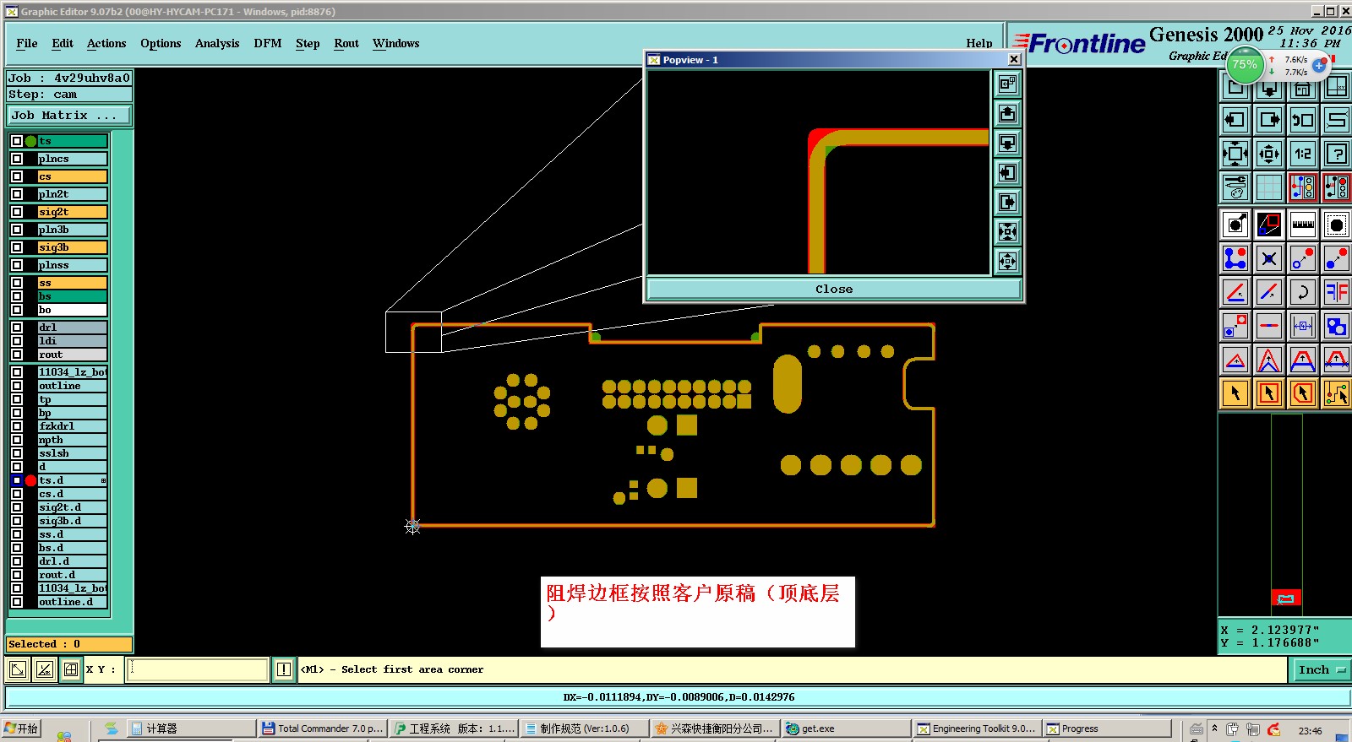Click the overlapping blue shapes icon

pos(1337,326)
